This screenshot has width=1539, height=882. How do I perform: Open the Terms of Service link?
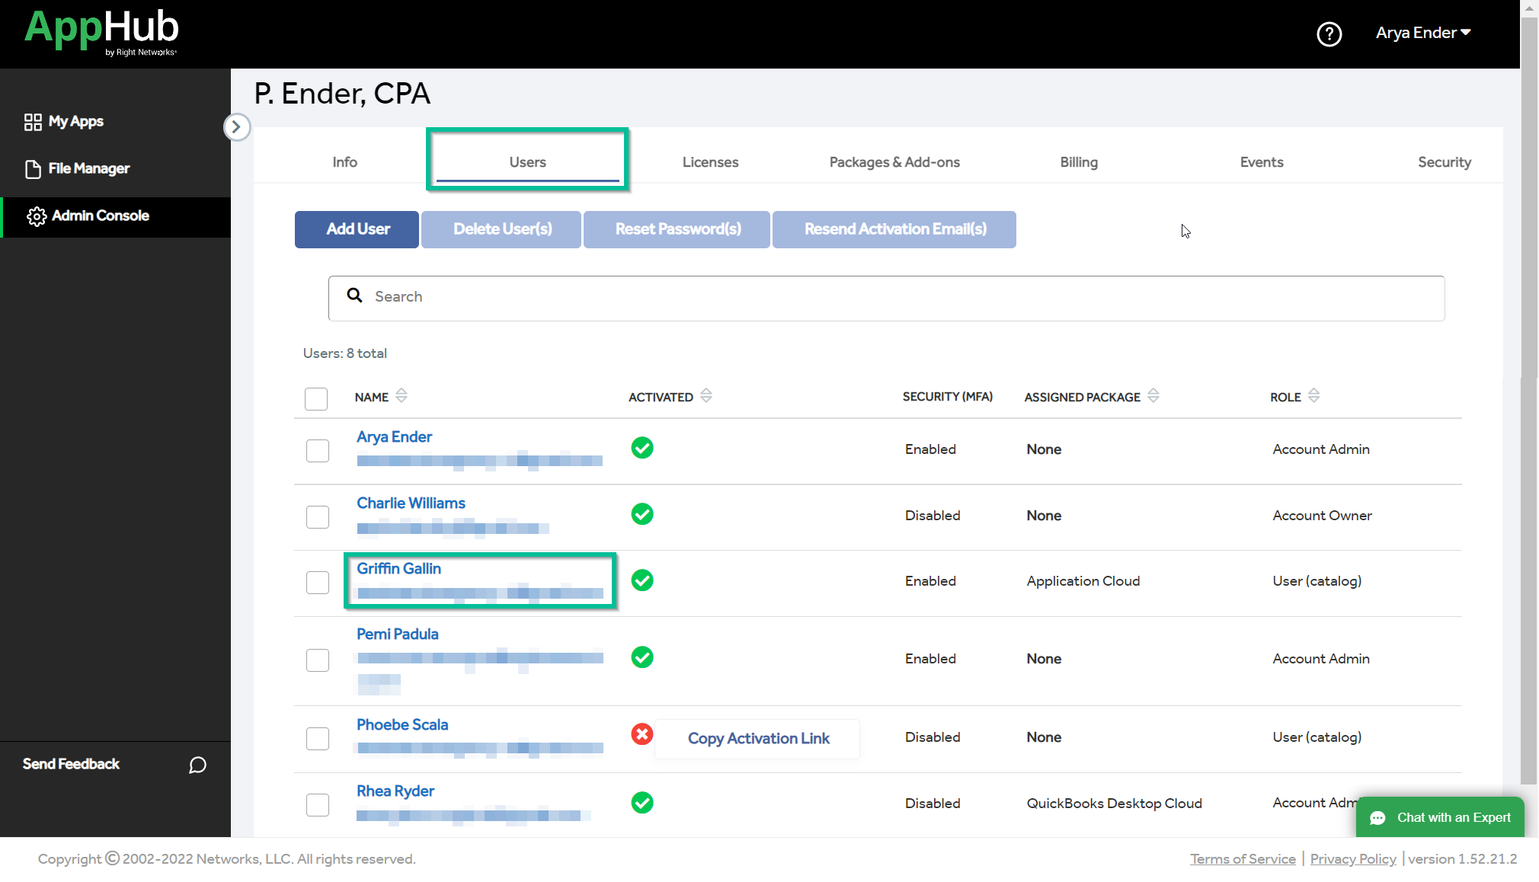1242,858
